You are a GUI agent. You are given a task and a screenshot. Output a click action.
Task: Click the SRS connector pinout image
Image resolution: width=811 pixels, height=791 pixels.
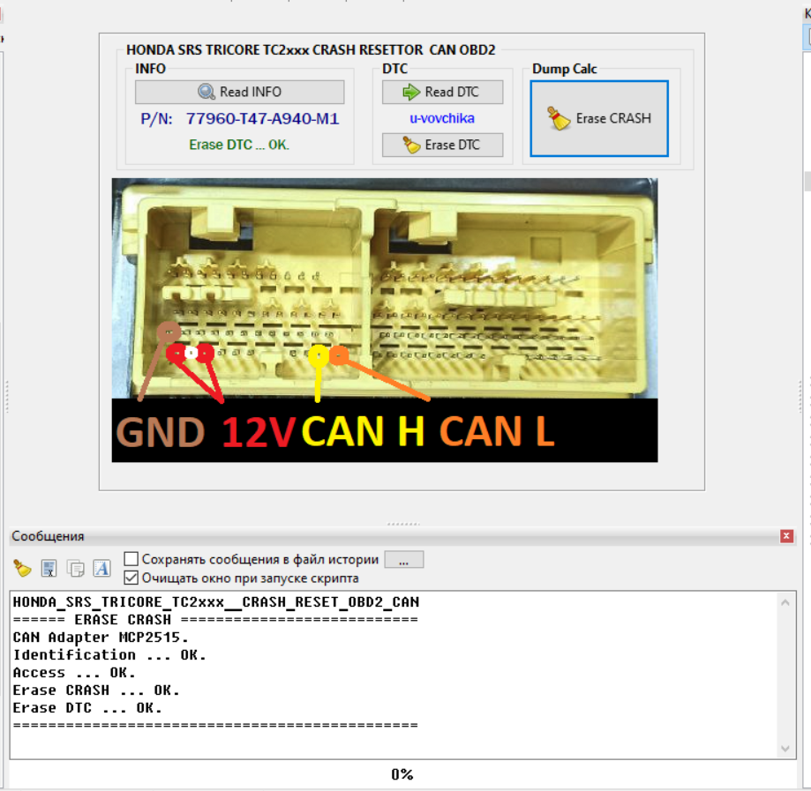click(385, 320)
